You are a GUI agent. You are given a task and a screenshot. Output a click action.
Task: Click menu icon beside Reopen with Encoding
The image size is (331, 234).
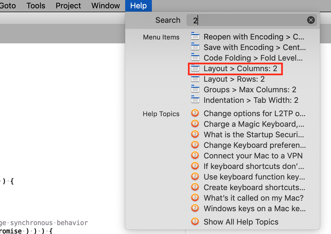(195, 36)
